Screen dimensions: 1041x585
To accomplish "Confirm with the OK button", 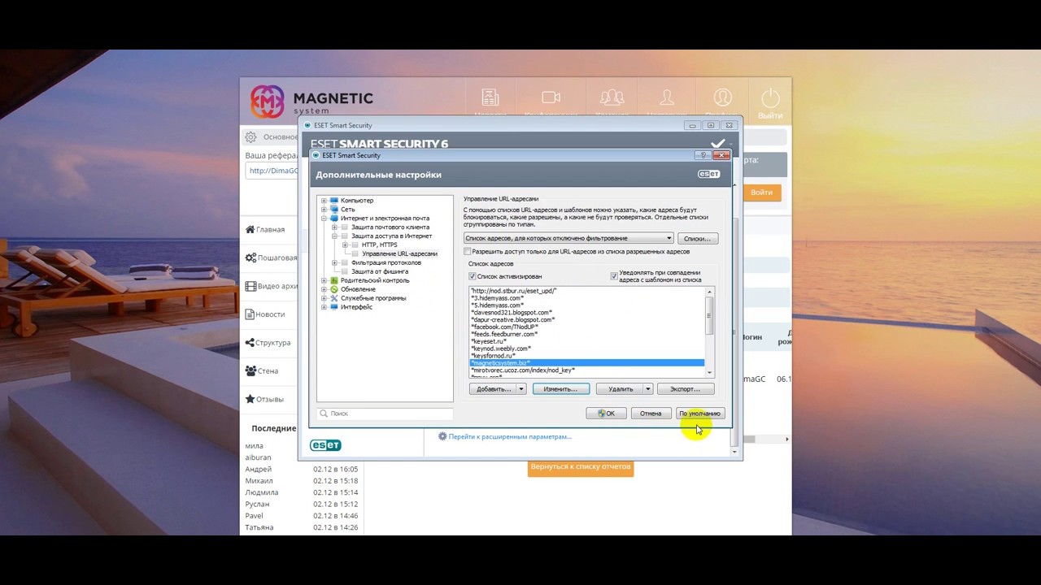I will pos(606,414).
